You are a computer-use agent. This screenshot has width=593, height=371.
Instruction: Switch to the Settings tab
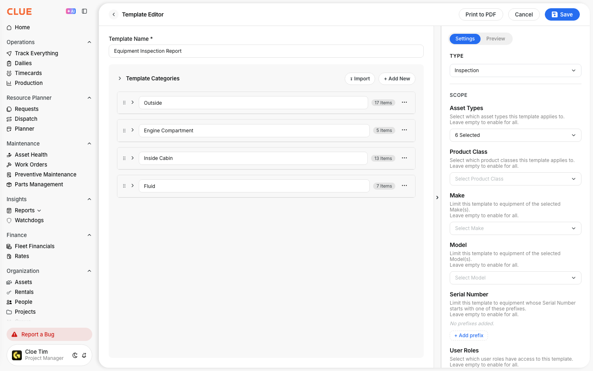465,39
